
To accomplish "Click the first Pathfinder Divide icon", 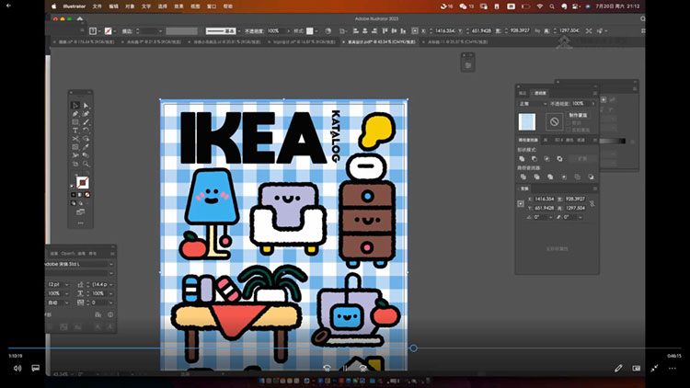I will point(522,178).
